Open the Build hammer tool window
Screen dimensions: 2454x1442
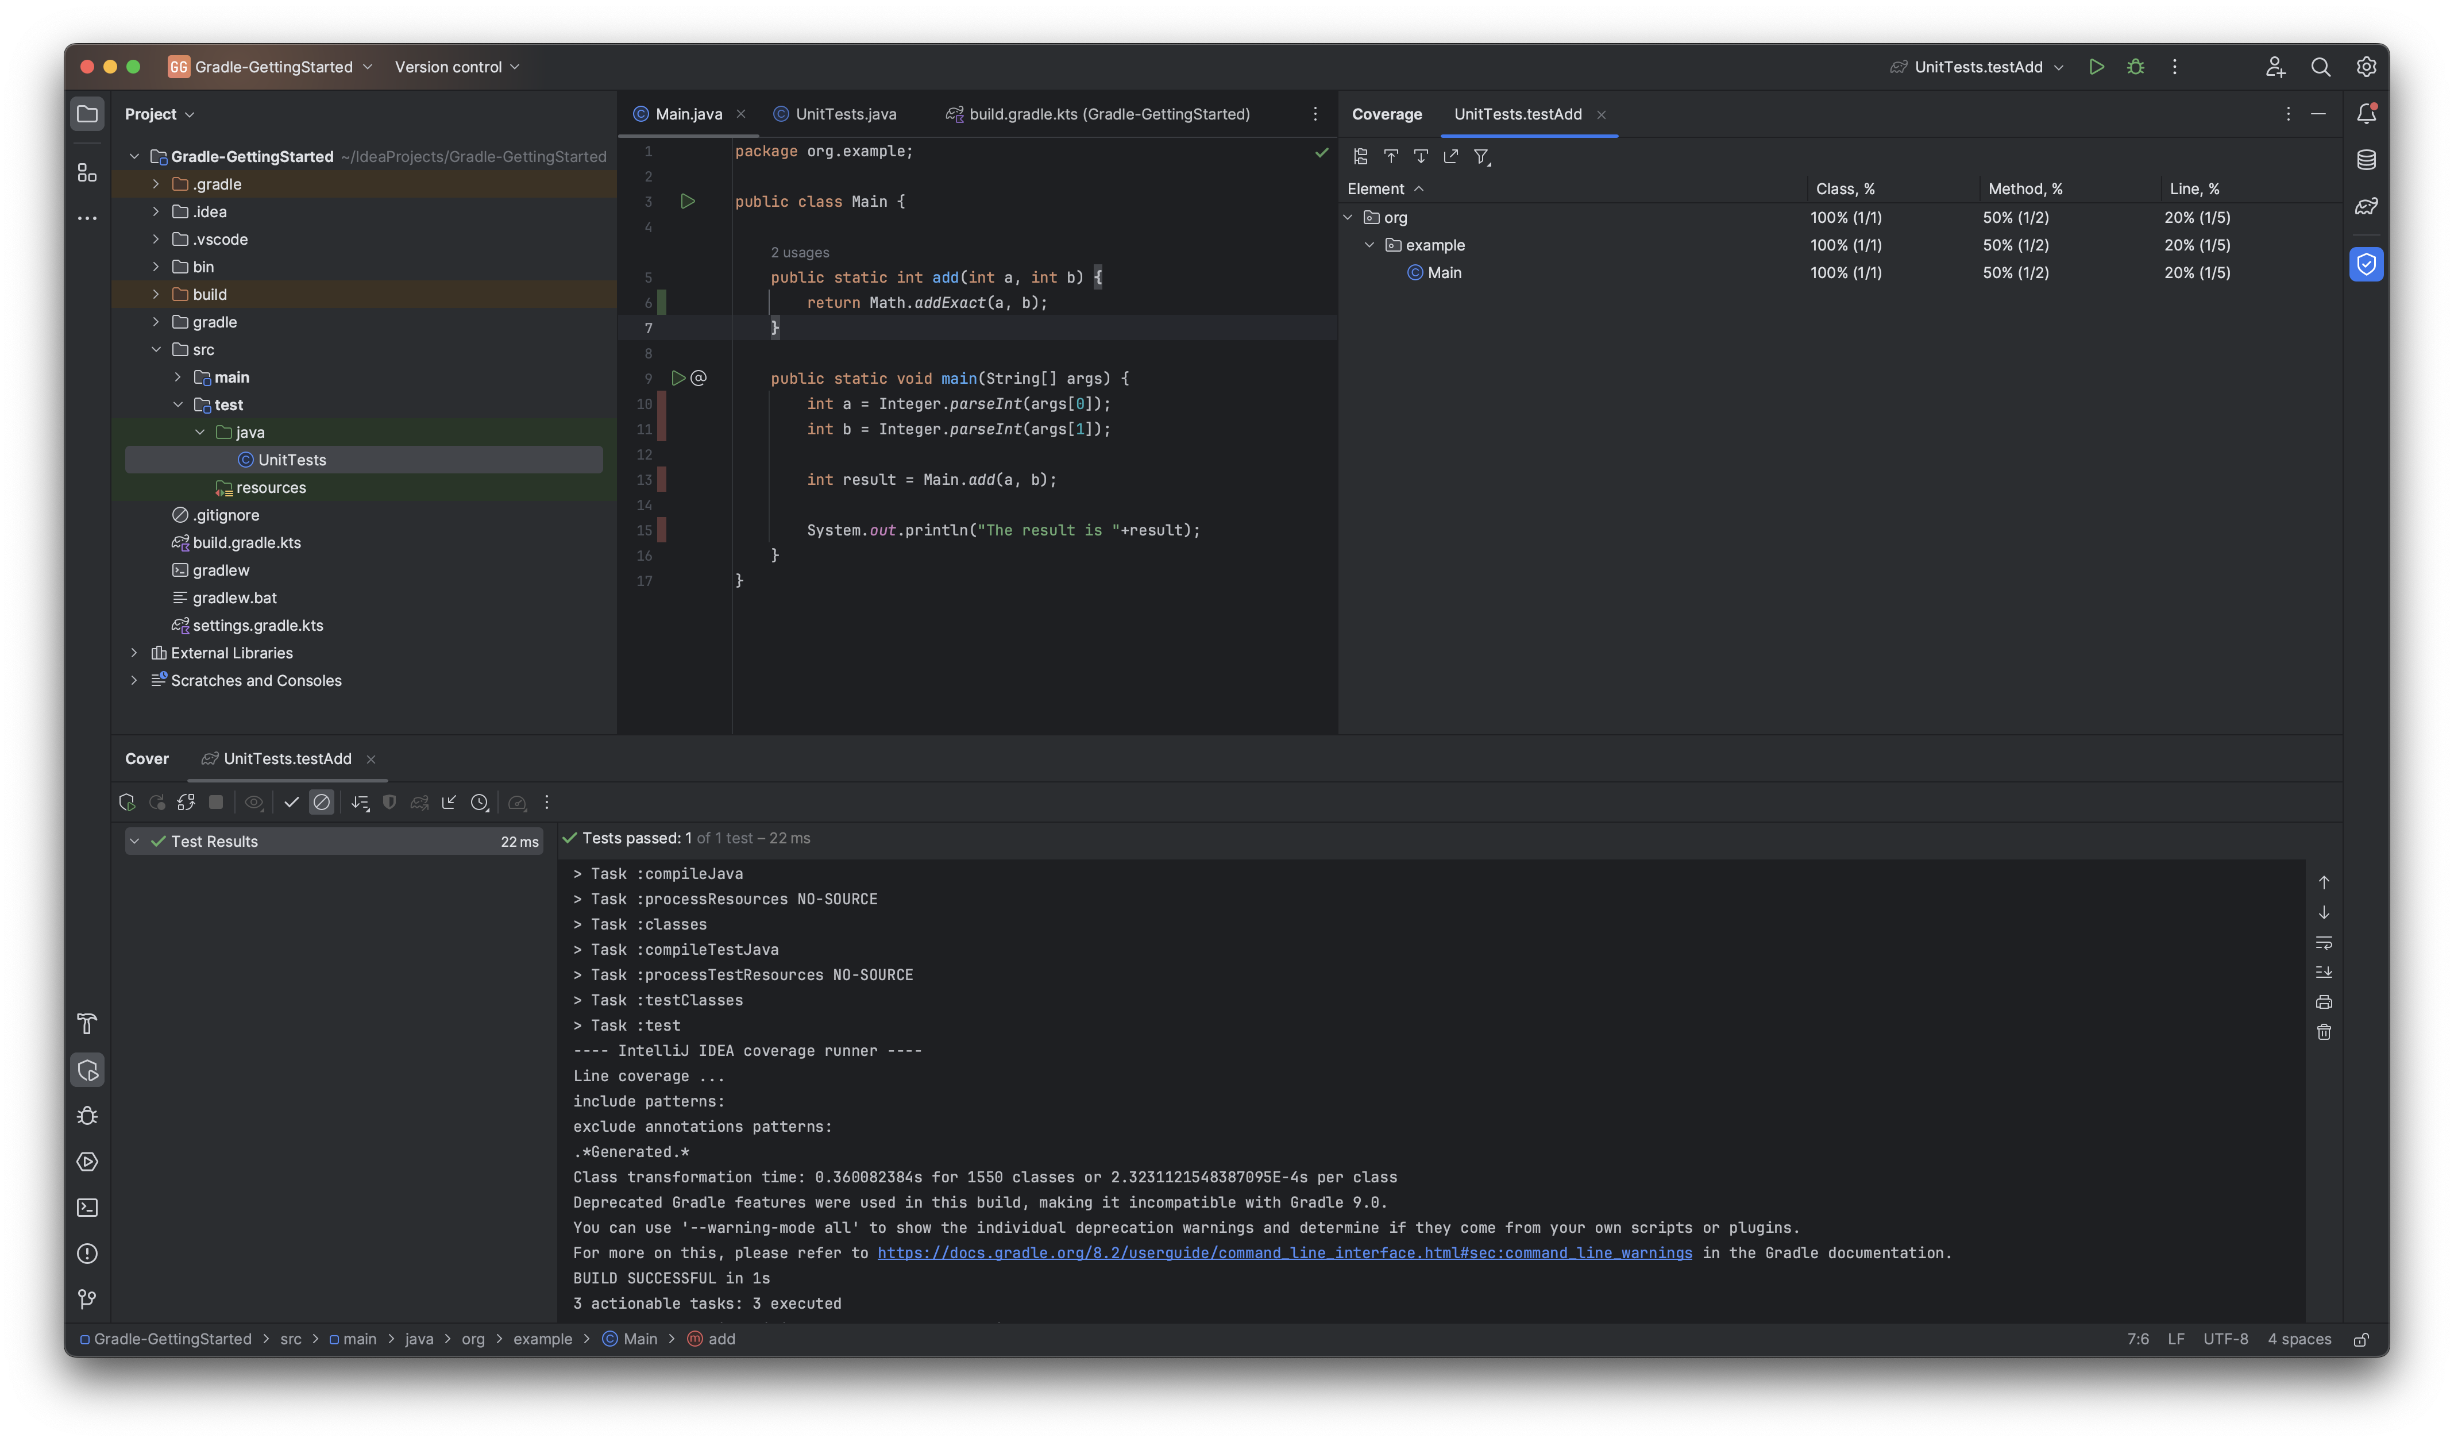pyautogui.click(x=87, y=1023)
